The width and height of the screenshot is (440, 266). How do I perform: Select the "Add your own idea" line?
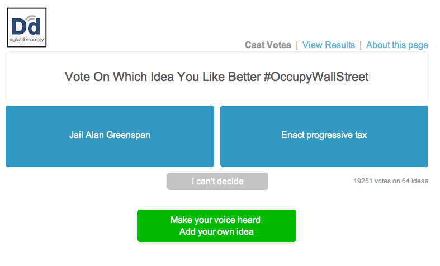[216, 232]
